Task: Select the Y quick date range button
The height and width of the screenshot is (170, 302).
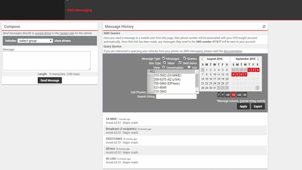Action: click(223, 95)
